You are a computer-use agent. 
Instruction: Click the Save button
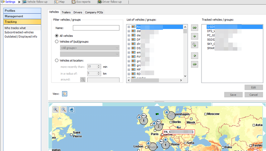[233, 95]
